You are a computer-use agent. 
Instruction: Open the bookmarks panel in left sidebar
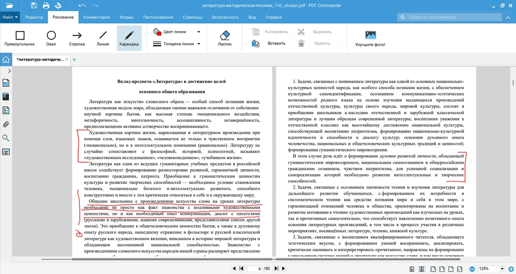pos(6,97)
